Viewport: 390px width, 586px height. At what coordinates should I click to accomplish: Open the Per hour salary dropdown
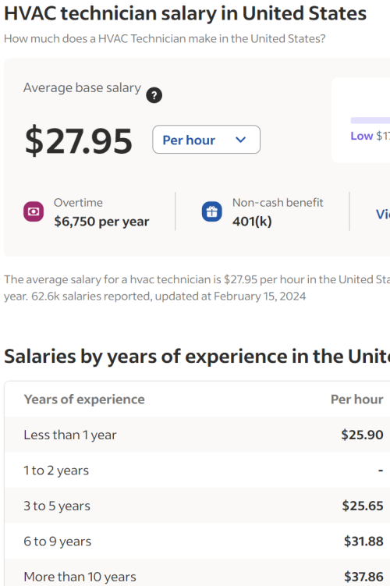coord(206,140)
